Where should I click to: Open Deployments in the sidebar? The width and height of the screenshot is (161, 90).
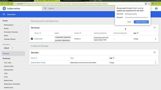[9, 70]
